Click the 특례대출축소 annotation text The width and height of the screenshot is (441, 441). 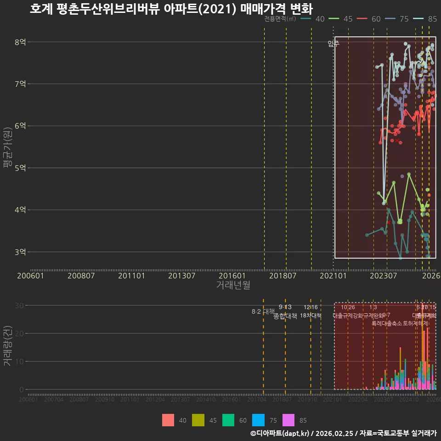click(387, 323)
